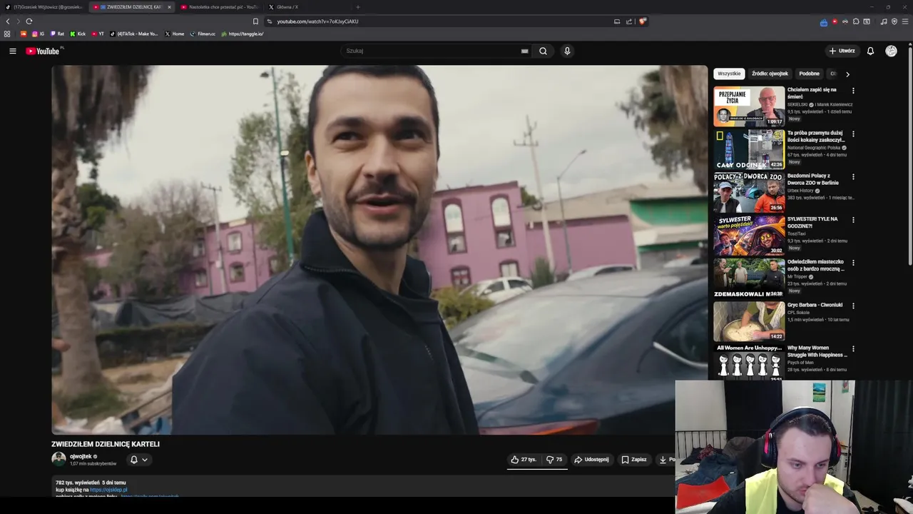Screen dimensions: 913x514
Task: Switch to Główna / X browser tab
Action: (306, 7)
